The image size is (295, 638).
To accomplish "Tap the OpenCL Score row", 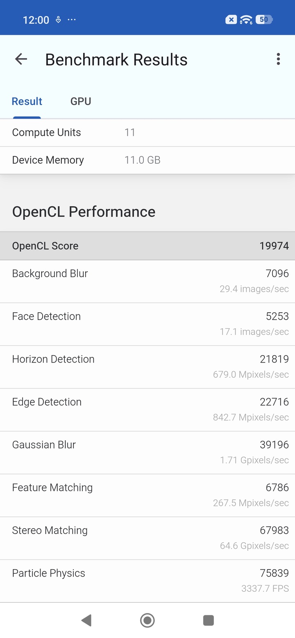I will [x=147, y=246].
